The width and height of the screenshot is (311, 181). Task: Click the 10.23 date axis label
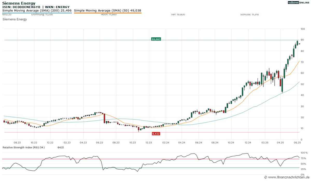click(132, 143)
